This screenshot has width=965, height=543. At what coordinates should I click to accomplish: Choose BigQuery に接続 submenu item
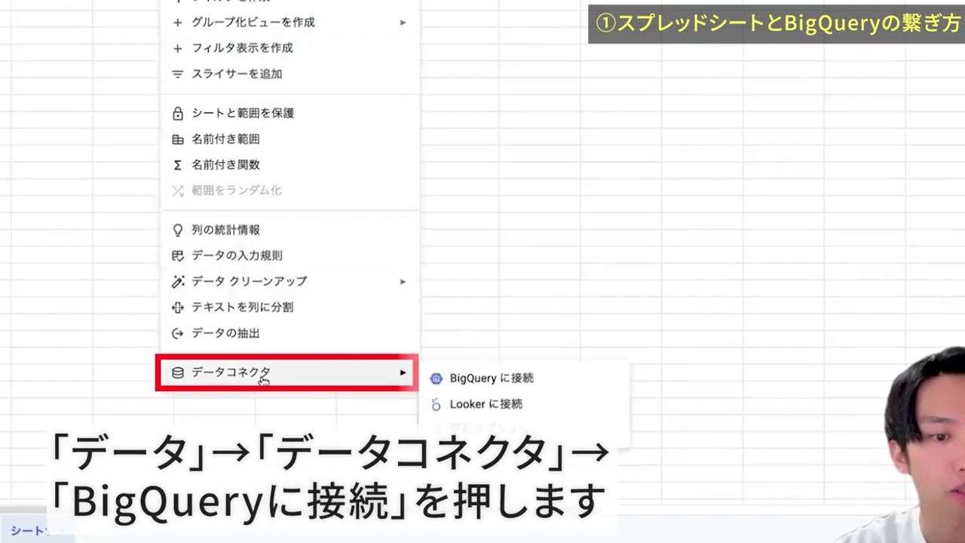coord(523,379)
